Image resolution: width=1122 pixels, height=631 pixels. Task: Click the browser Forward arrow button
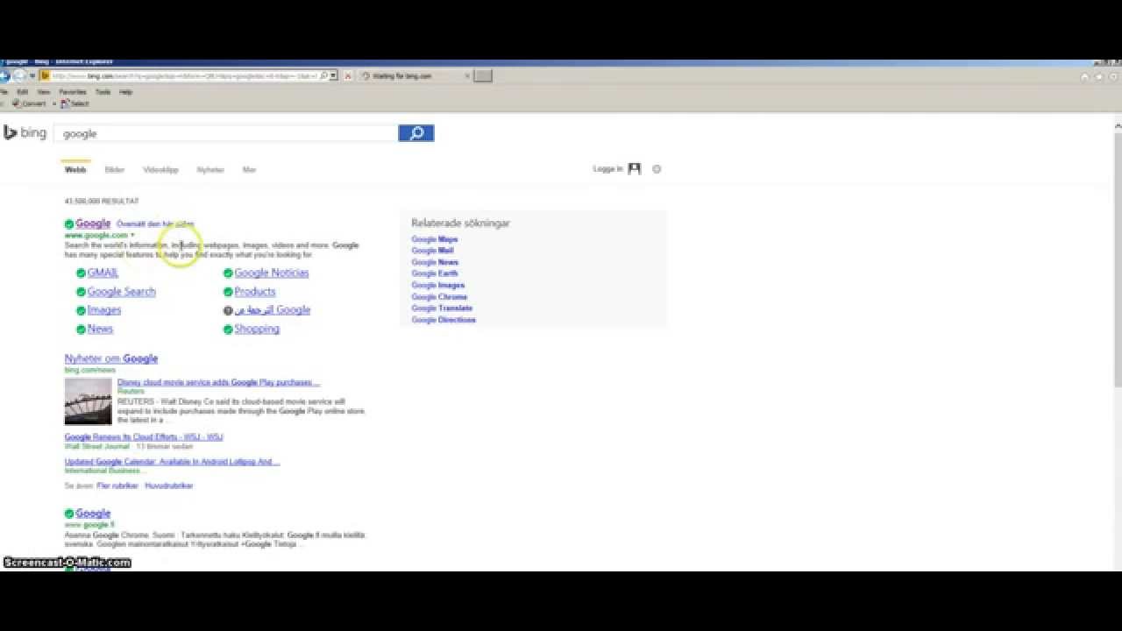pyautogui.click(x=19, y=76)
